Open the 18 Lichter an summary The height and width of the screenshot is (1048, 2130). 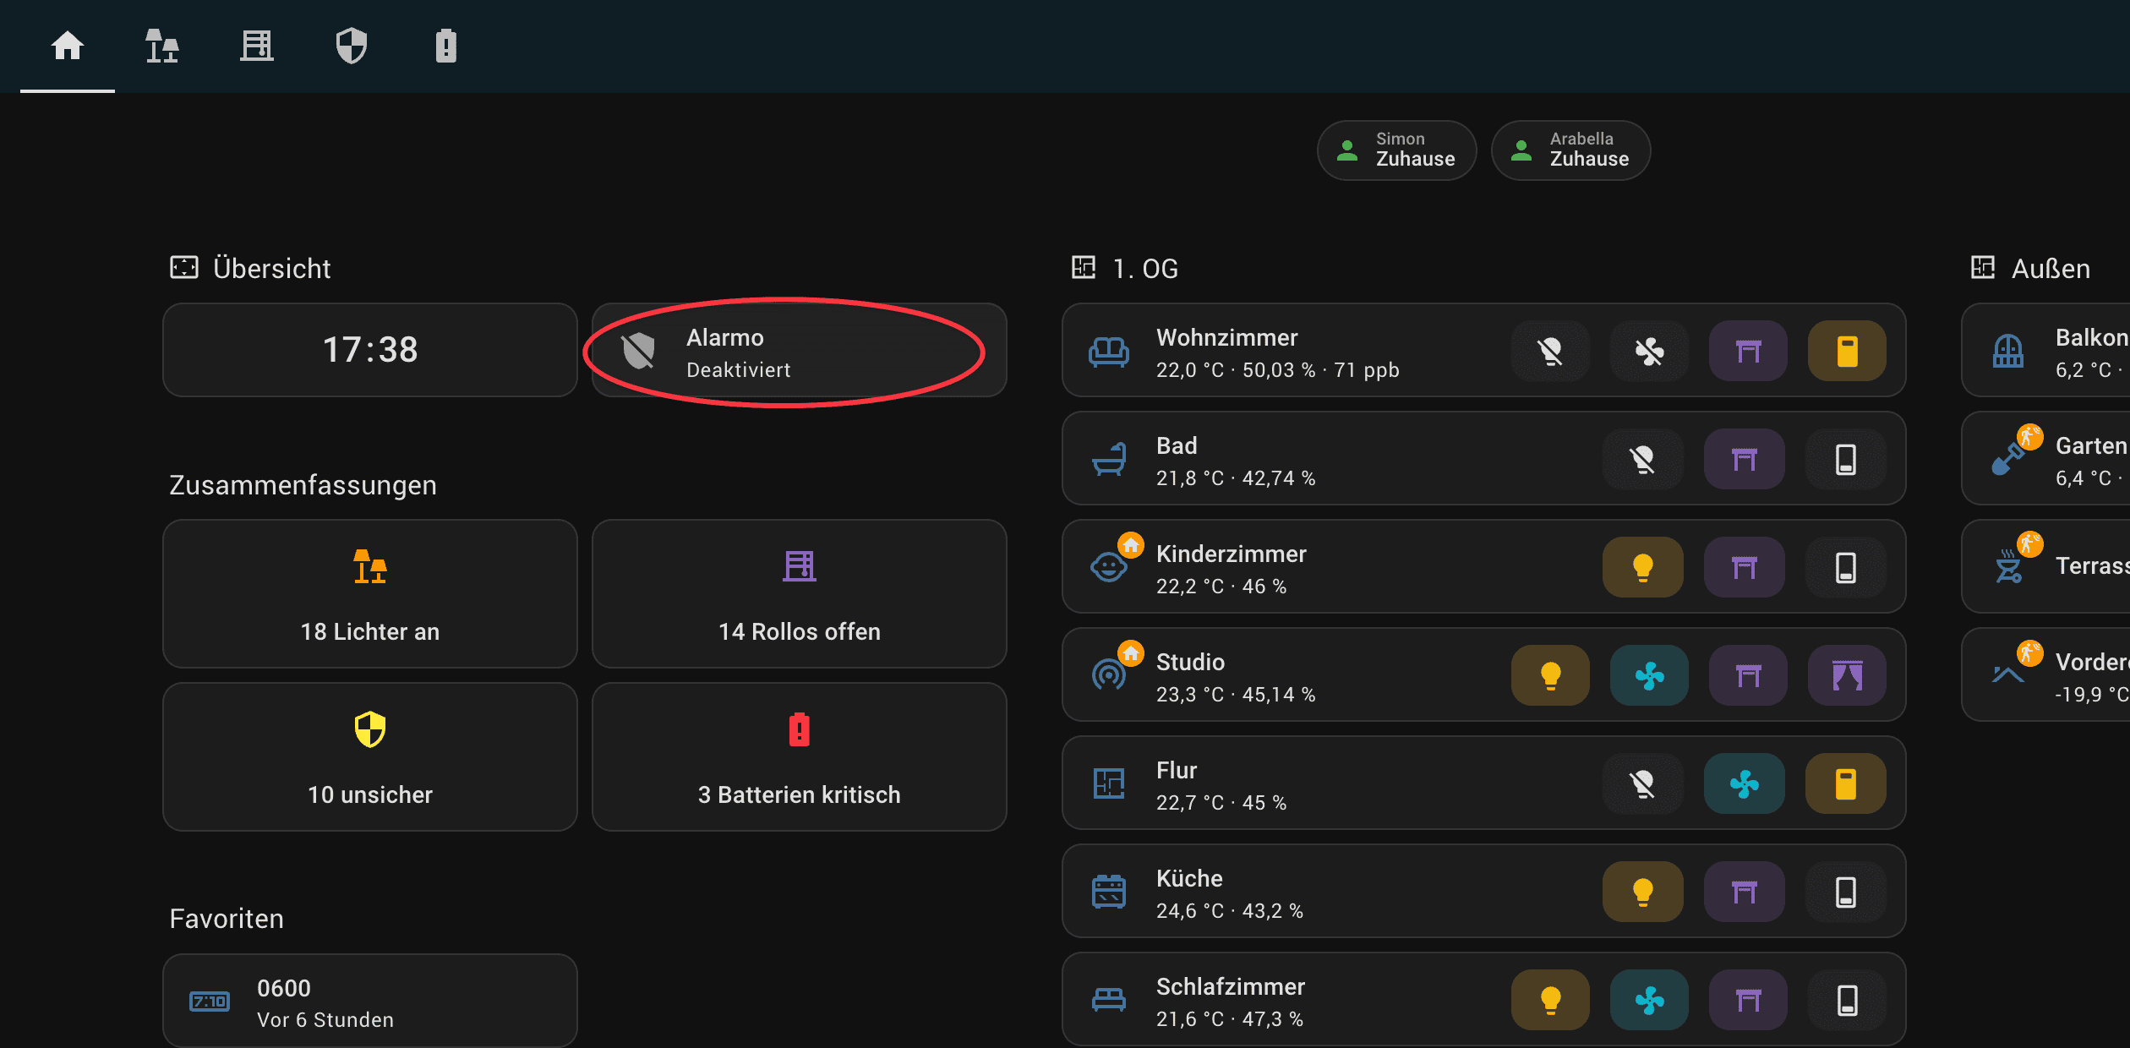click(369, 593)
